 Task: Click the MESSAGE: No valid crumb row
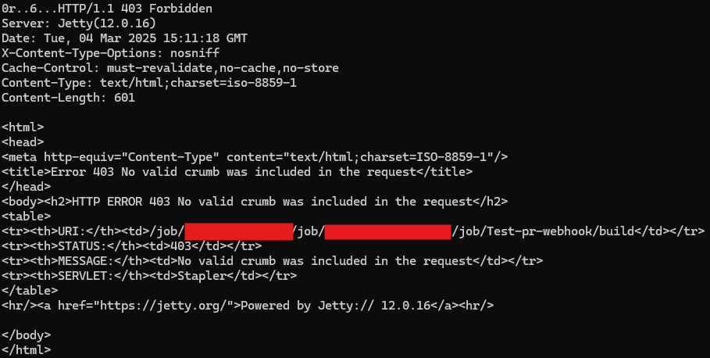coord(272,261)
